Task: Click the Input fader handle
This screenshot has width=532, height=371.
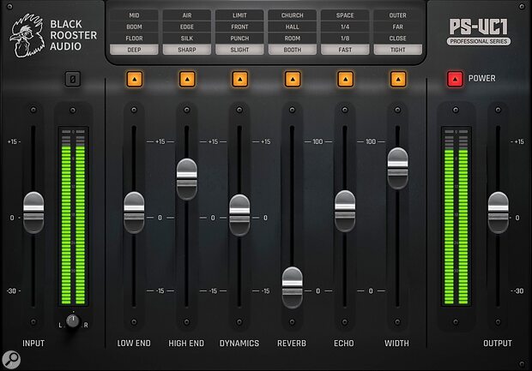Action: 33,212
